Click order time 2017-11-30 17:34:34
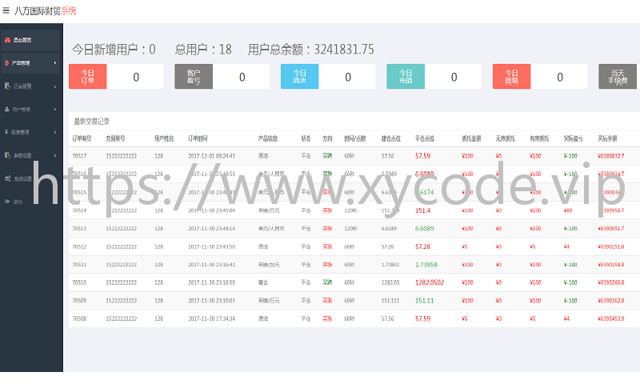Screen dimensions: 640x380 211,318
